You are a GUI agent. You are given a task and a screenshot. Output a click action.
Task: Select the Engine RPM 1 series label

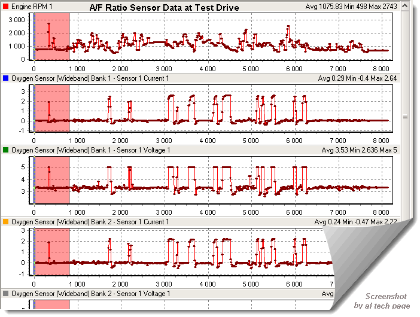(31, 7)
